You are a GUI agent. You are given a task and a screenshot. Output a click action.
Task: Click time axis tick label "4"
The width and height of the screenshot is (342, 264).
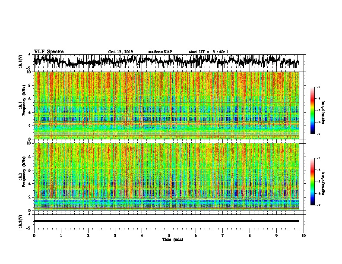[142, 236]
